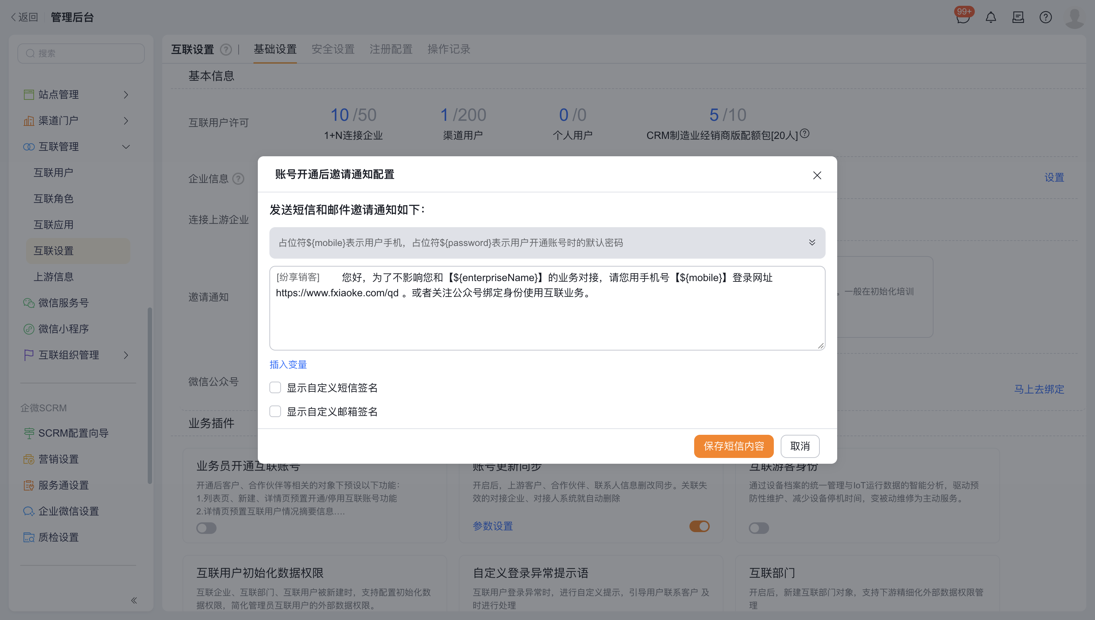Image resolution: width=1095 pixels, height=620 pixels.
Task: Click the 微信服务号 sidebar icon
Action: click(x=29, y=303)
